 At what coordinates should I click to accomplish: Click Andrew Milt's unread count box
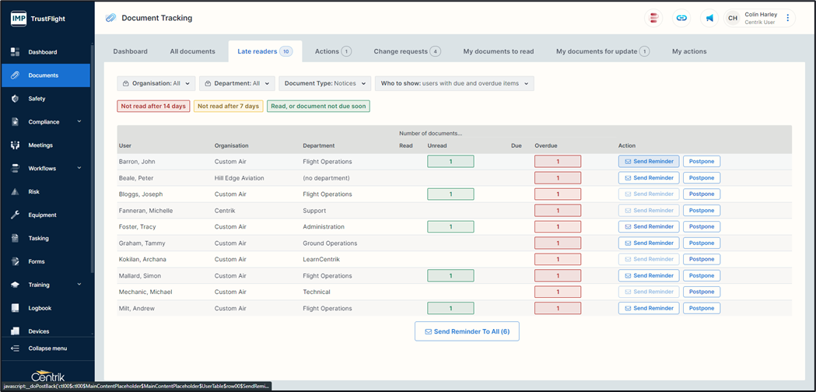[450, 309]
